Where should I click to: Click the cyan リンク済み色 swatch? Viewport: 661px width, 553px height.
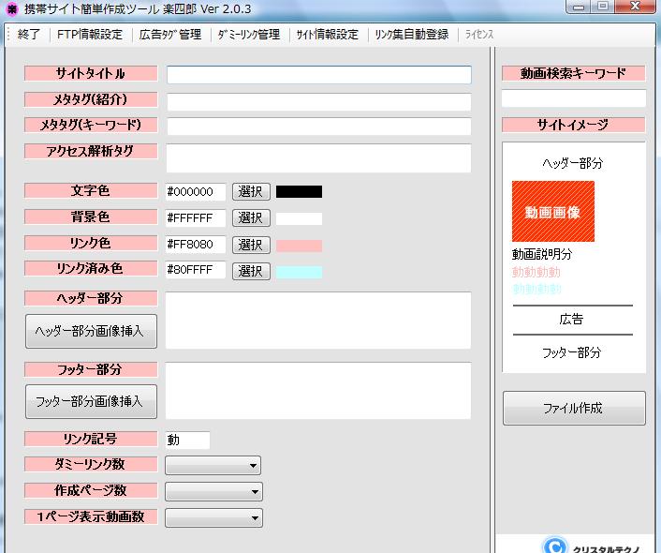(299, 272)
